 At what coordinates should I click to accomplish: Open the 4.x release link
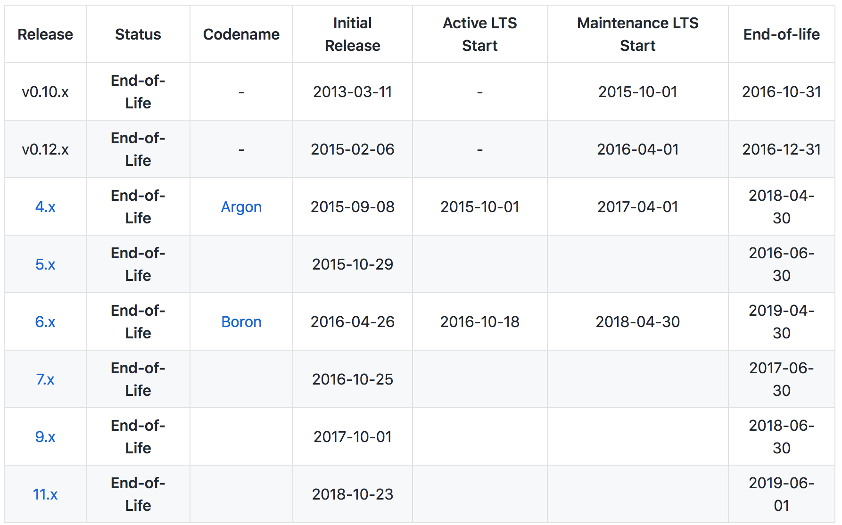[45, 206]
